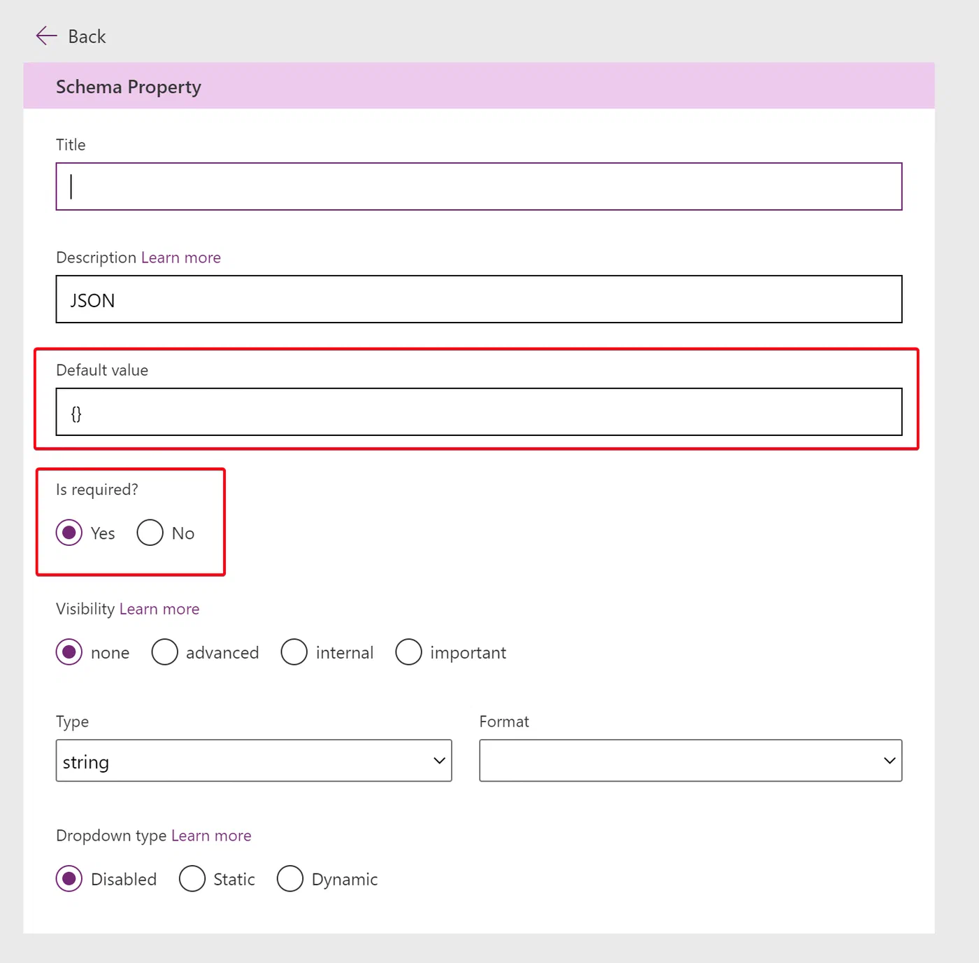Click the Default value input field

click(479, 412)
